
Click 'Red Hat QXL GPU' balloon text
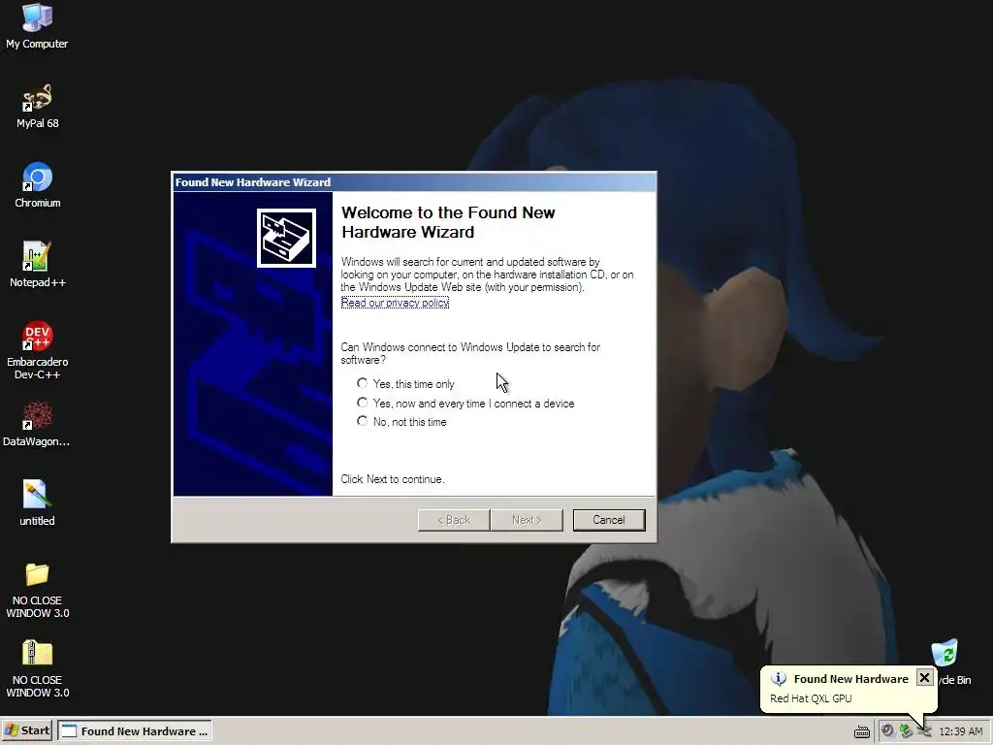pos(811,698)
